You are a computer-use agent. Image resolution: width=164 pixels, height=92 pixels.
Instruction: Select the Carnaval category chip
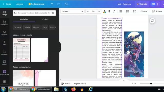point(17,27)
